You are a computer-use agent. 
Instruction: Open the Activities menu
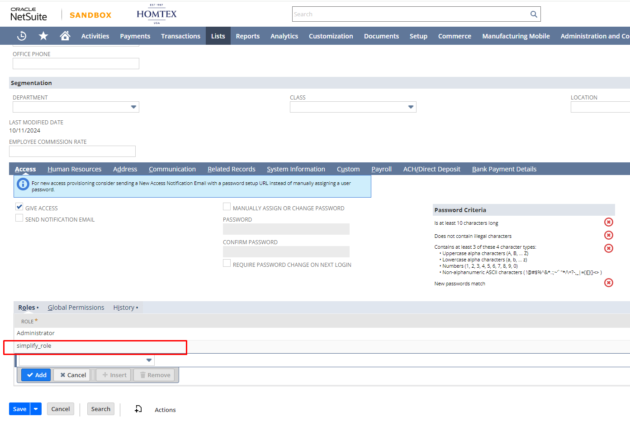point(95,36)
